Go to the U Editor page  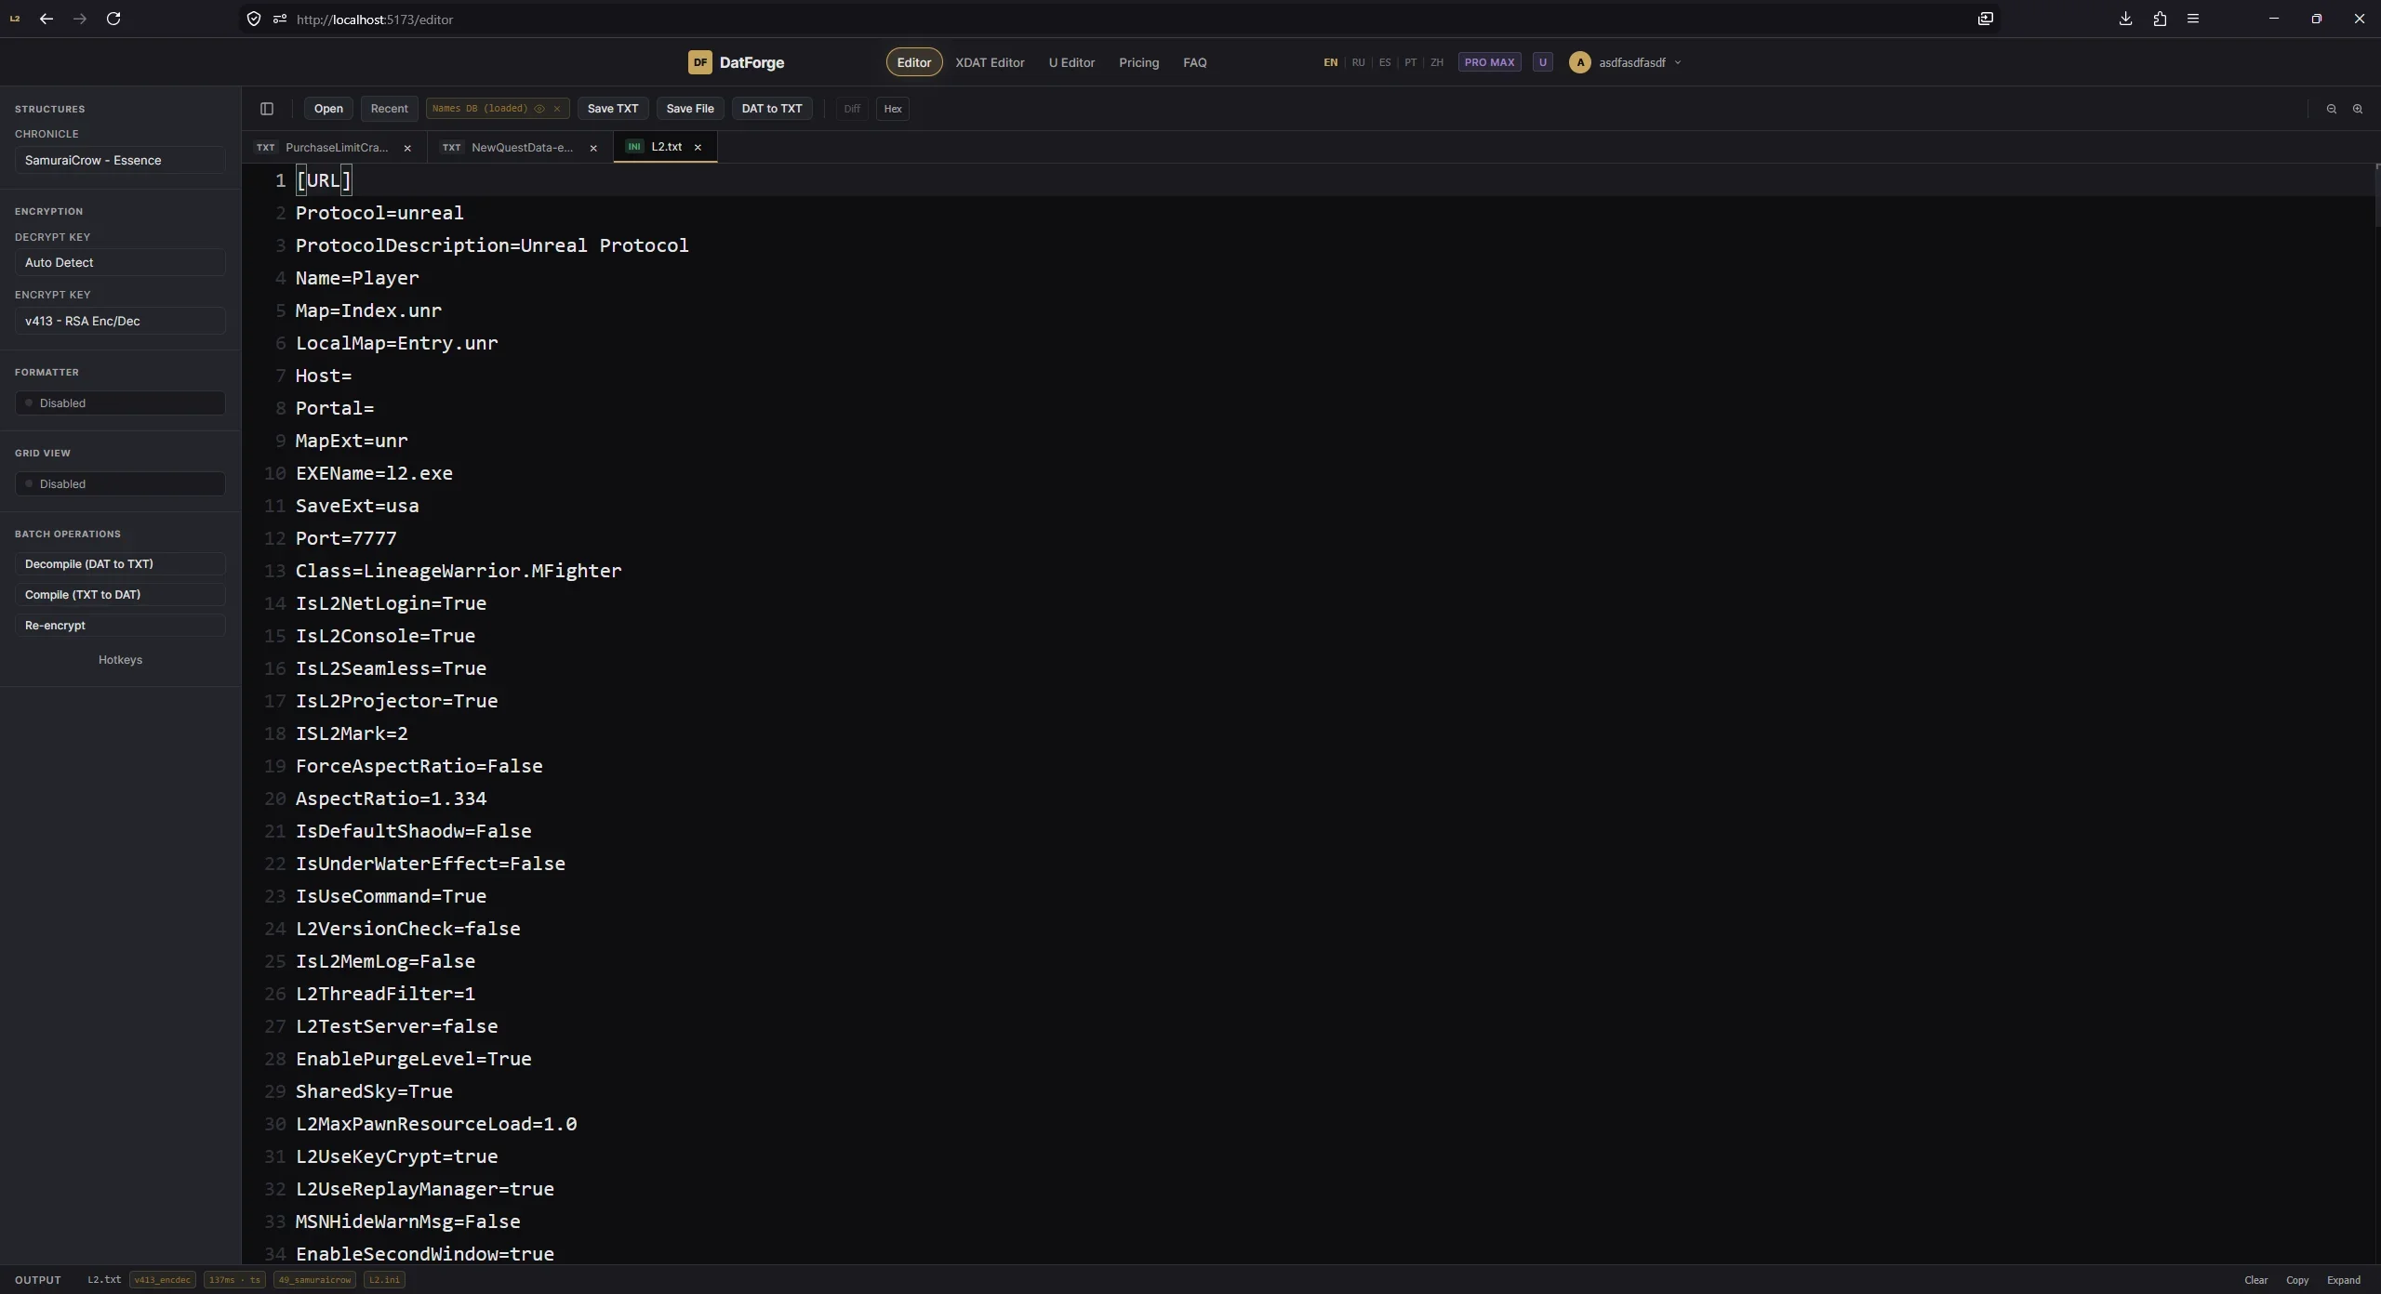point(1071,62)
